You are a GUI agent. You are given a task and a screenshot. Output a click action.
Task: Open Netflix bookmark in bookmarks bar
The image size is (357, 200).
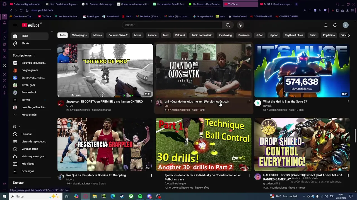coord(127,16)
